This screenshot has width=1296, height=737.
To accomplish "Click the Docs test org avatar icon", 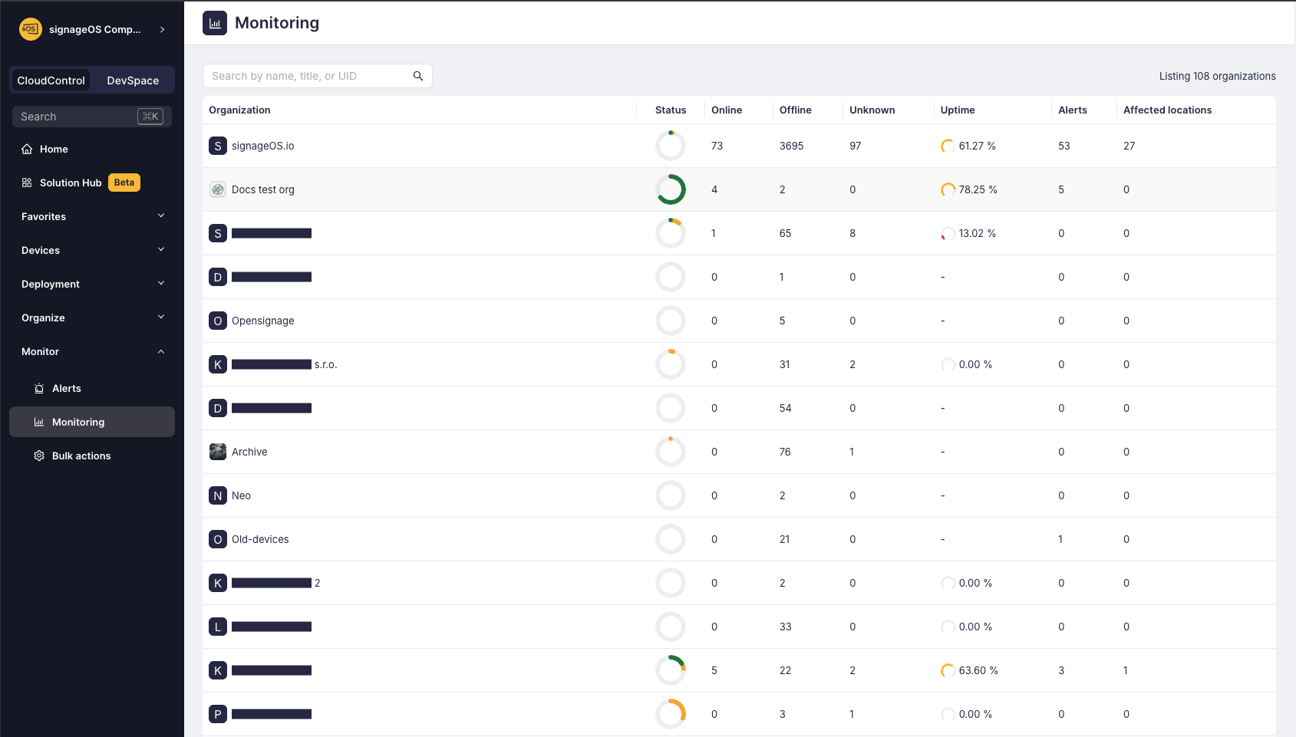I will coord(218,189).
